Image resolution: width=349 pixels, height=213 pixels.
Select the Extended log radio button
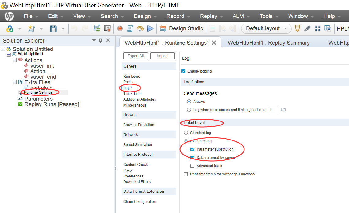click(x=186, y=141)
